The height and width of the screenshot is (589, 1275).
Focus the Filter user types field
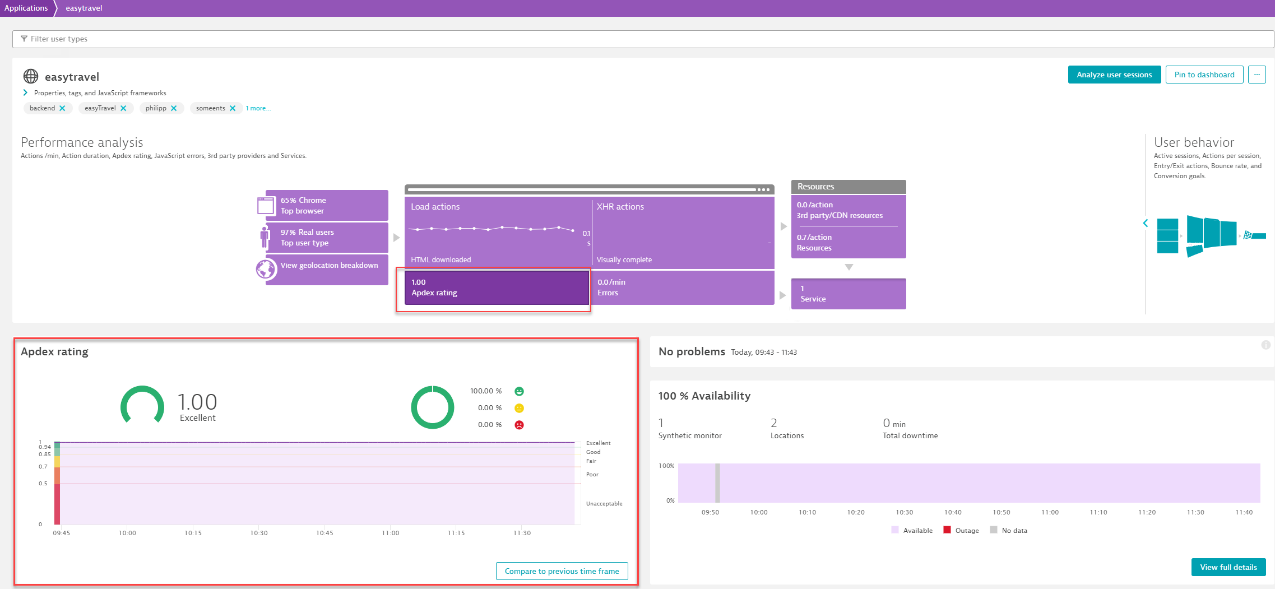tap(643, 39)
